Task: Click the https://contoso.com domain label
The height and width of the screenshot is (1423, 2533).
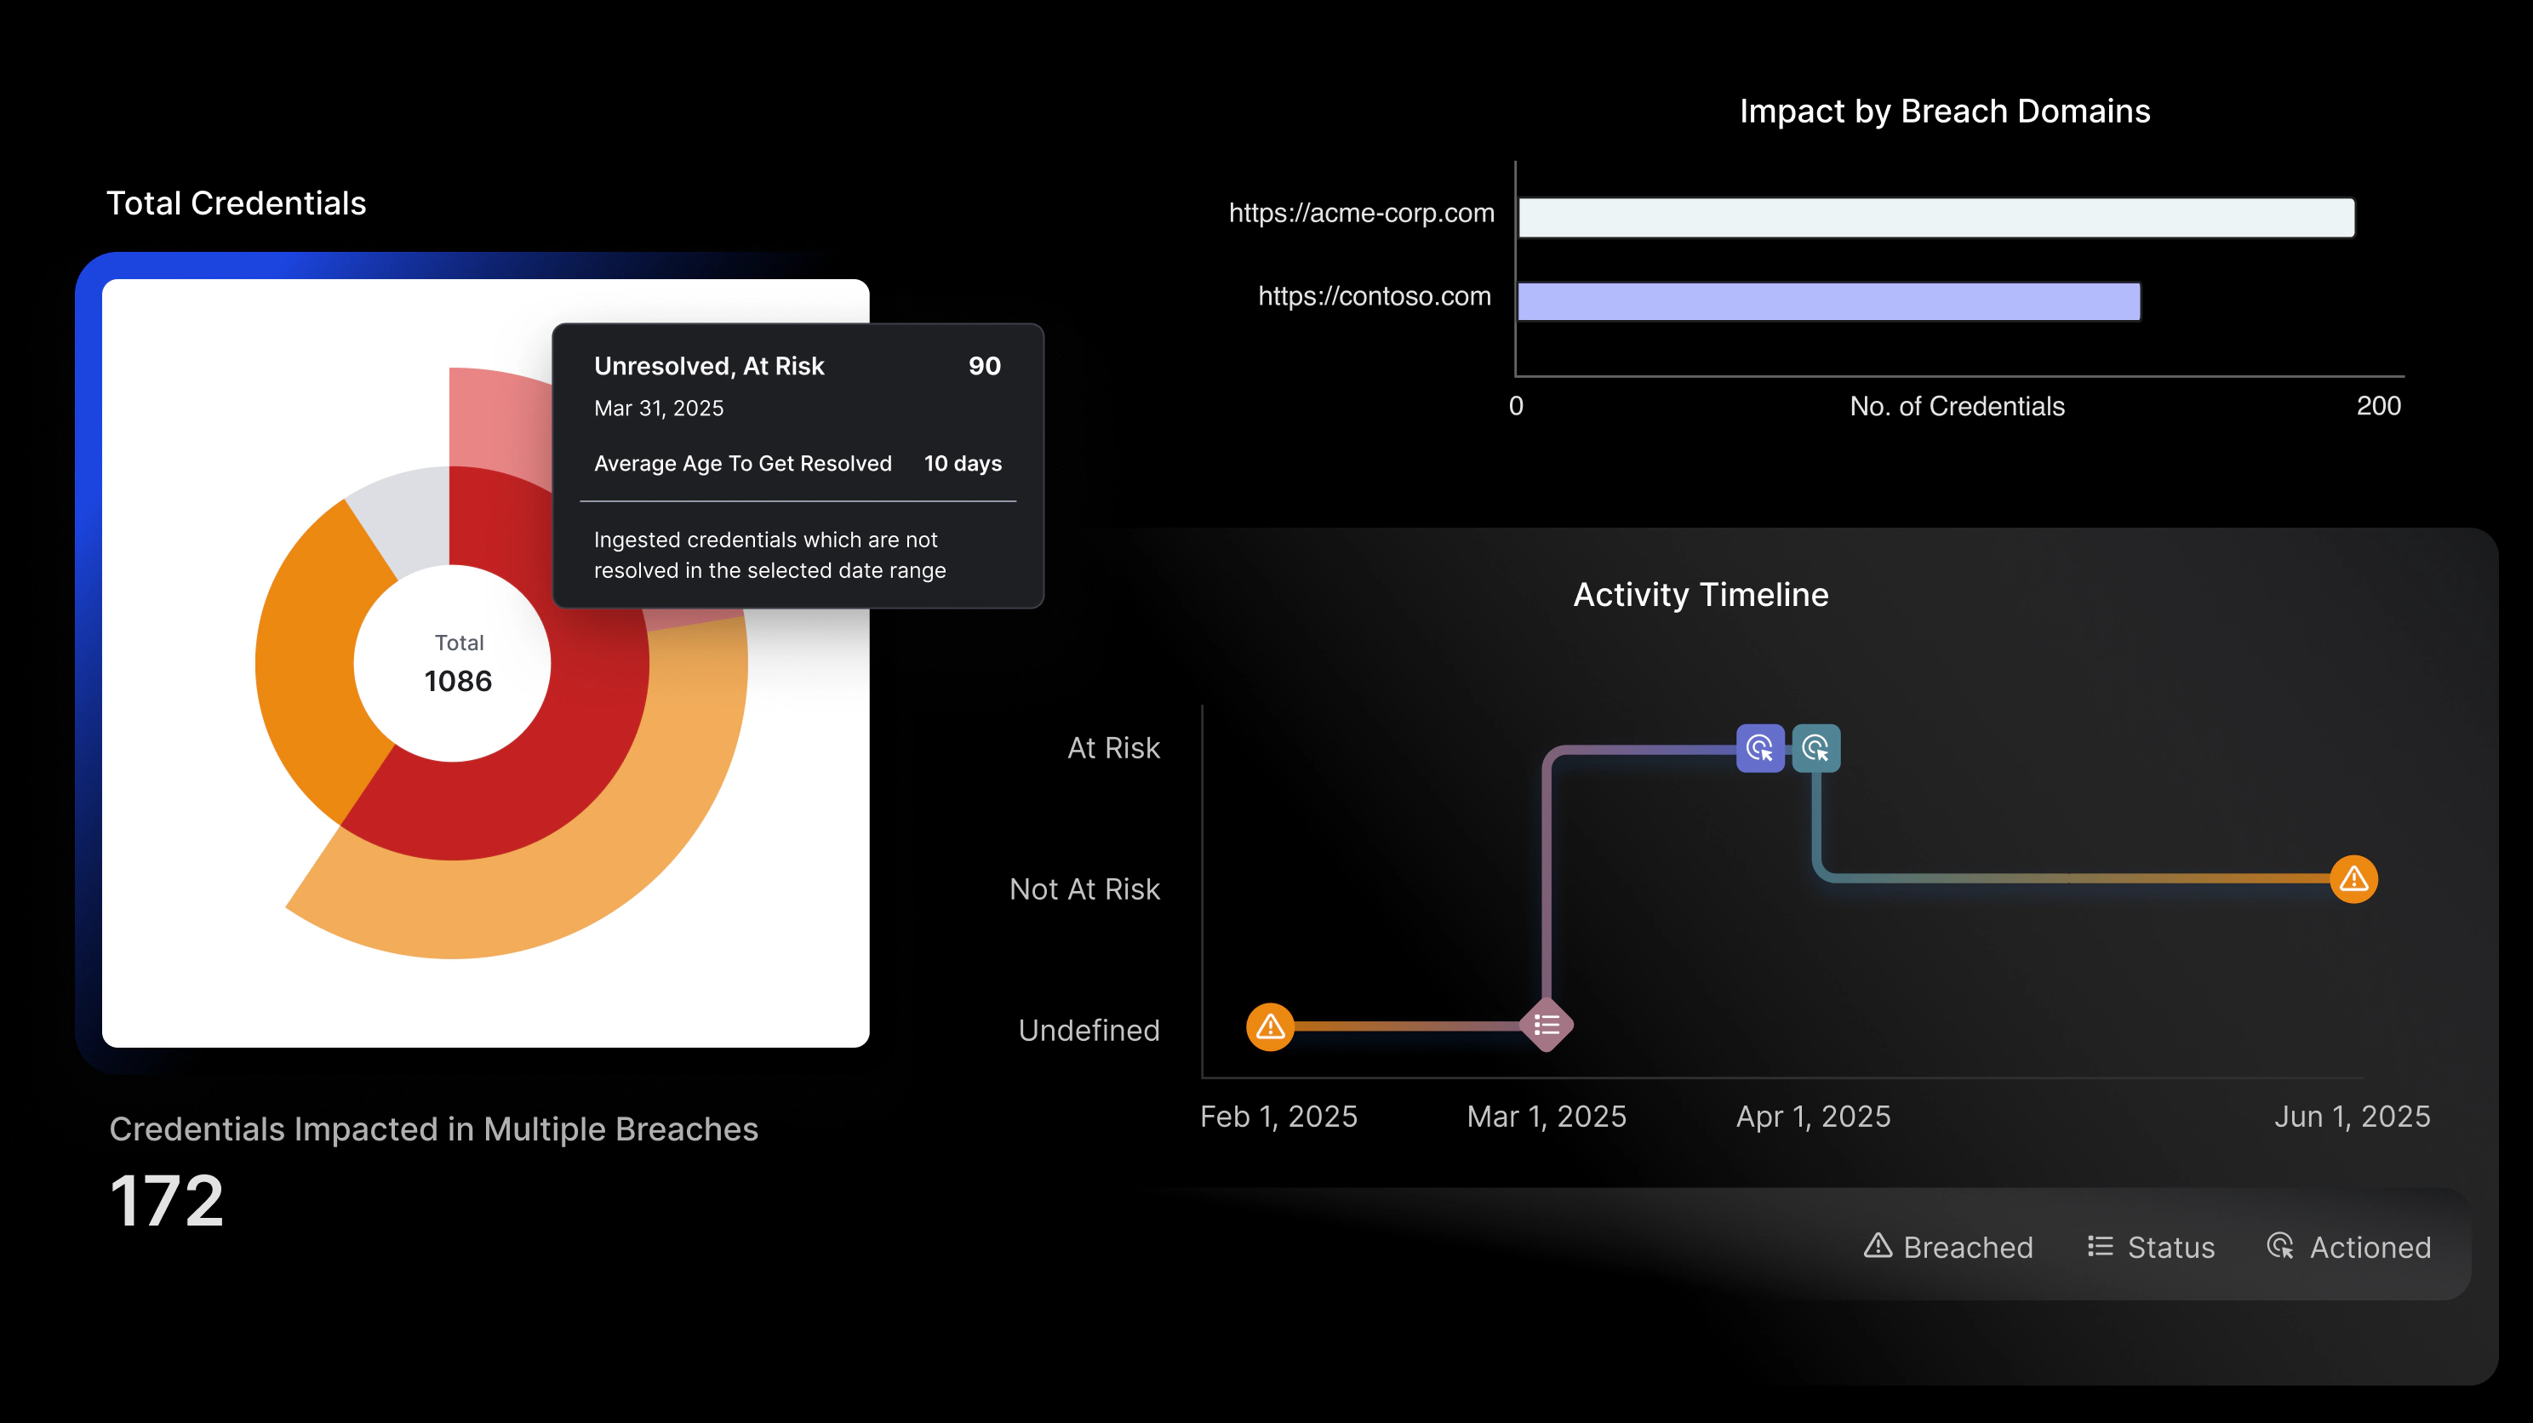Action: click(x=1374, y=296)
